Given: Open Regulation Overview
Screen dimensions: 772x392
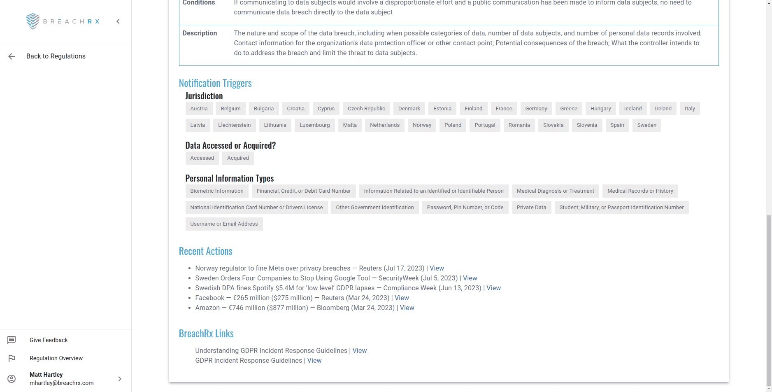Looking at the screenshot, I should (x=56, y=358).
